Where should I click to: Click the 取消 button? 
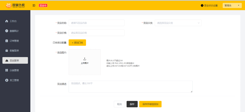(119, 104)
